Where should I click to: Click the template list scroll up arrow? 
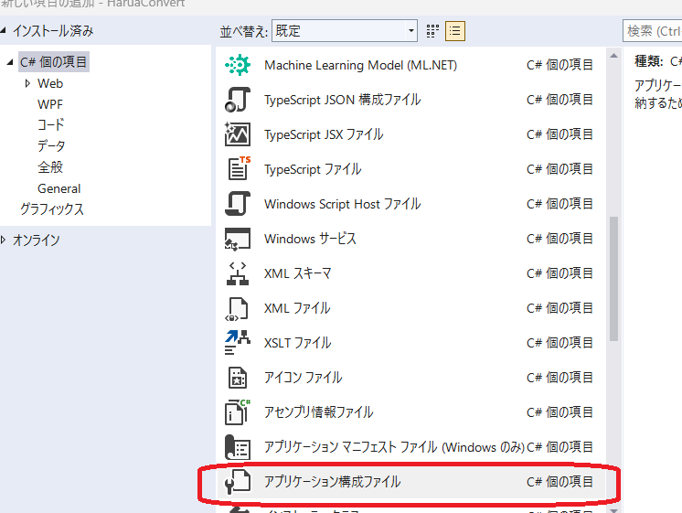(x=613, y=56)
